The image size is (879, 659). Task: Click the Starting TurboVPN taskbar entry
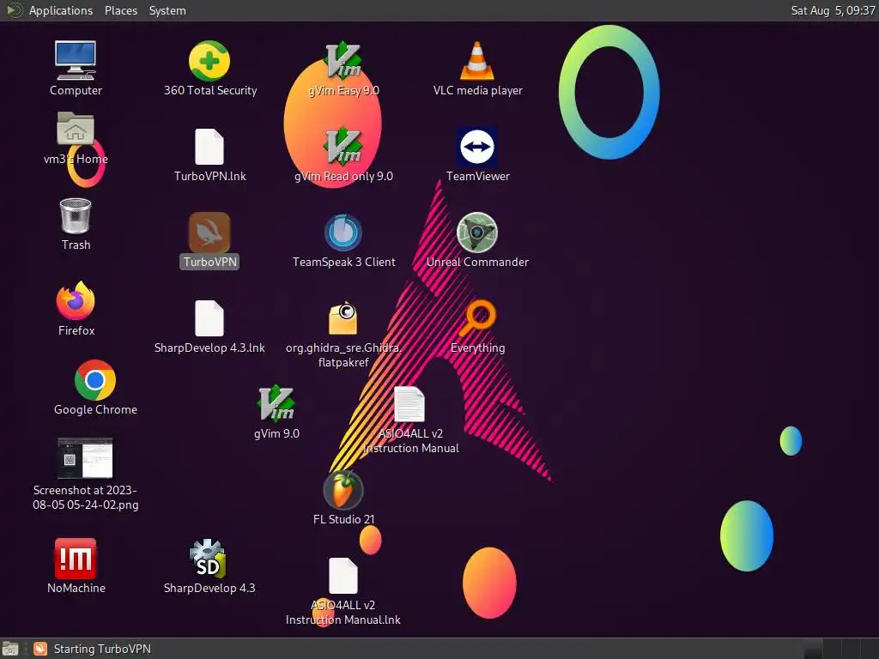tap(93, 649)
